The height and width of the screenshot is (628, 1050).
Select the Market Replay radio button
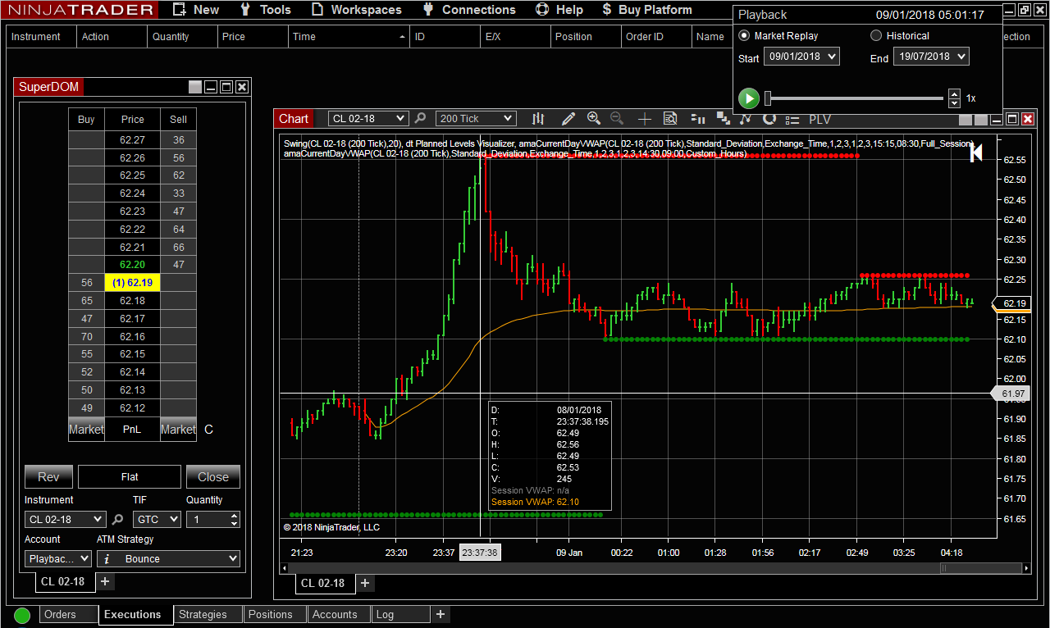point(744,36)
